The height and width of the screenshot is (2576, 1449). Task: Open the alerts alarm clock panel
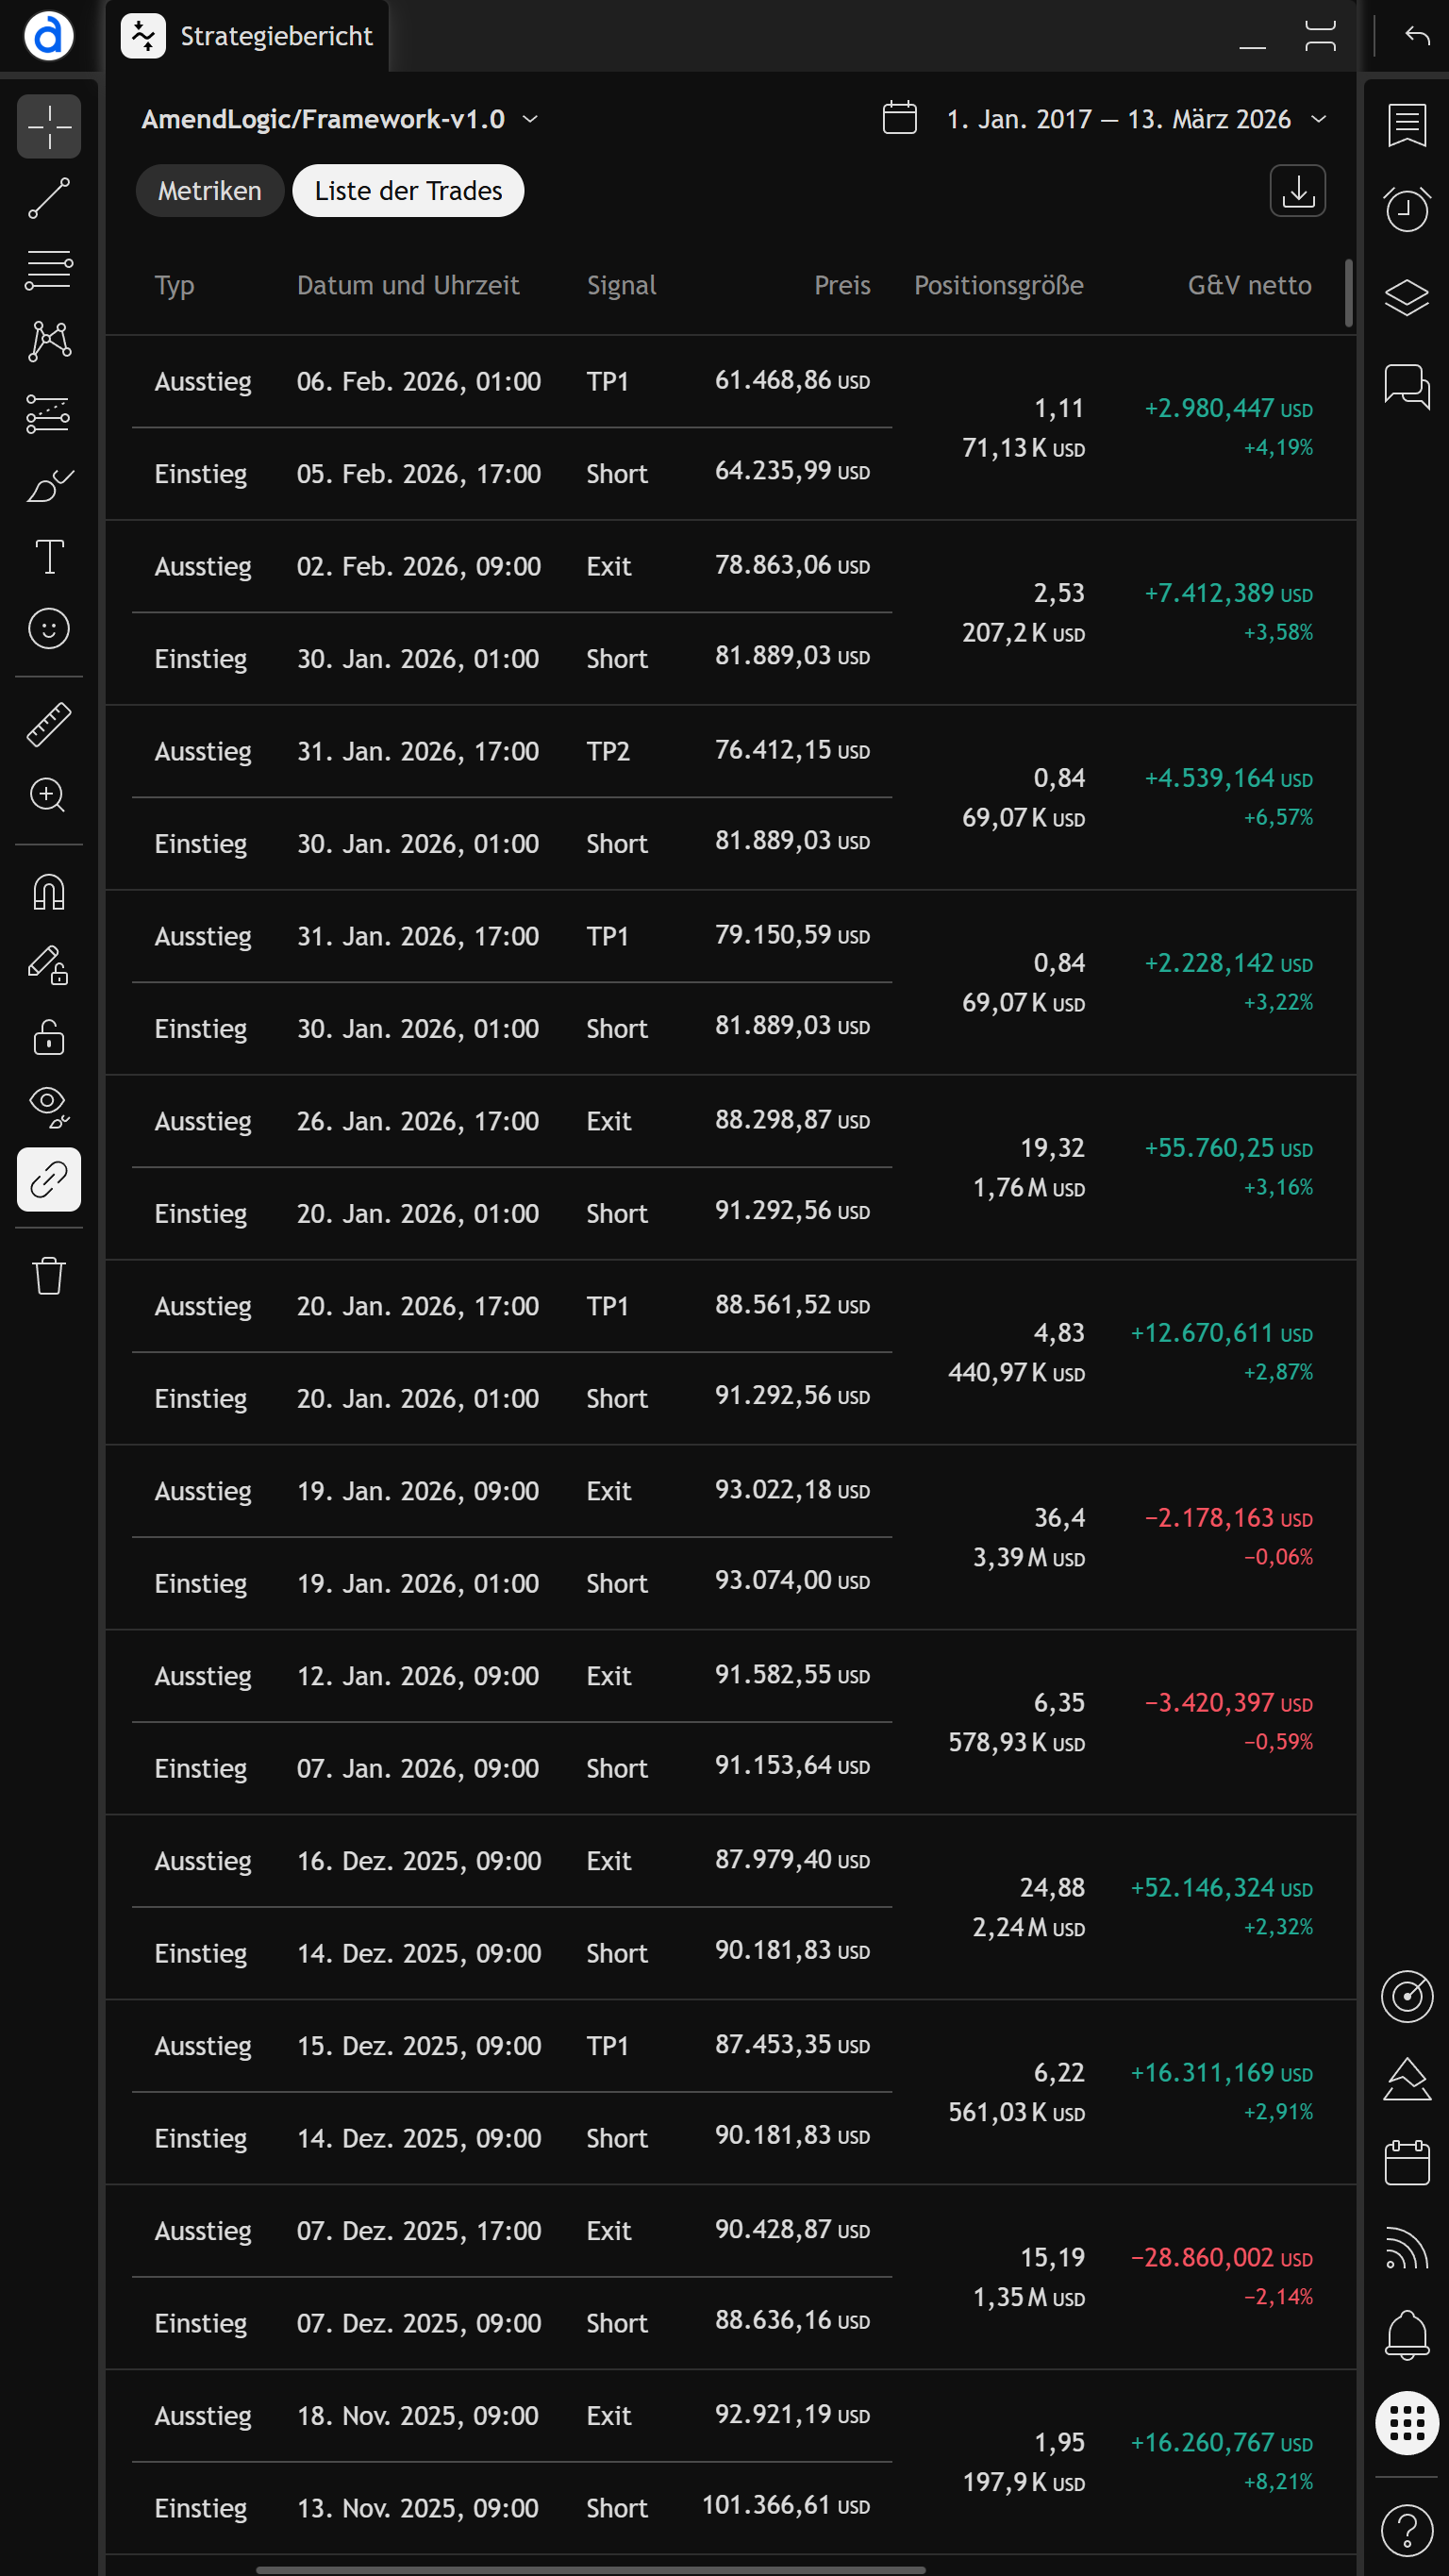click(1406, 209)
